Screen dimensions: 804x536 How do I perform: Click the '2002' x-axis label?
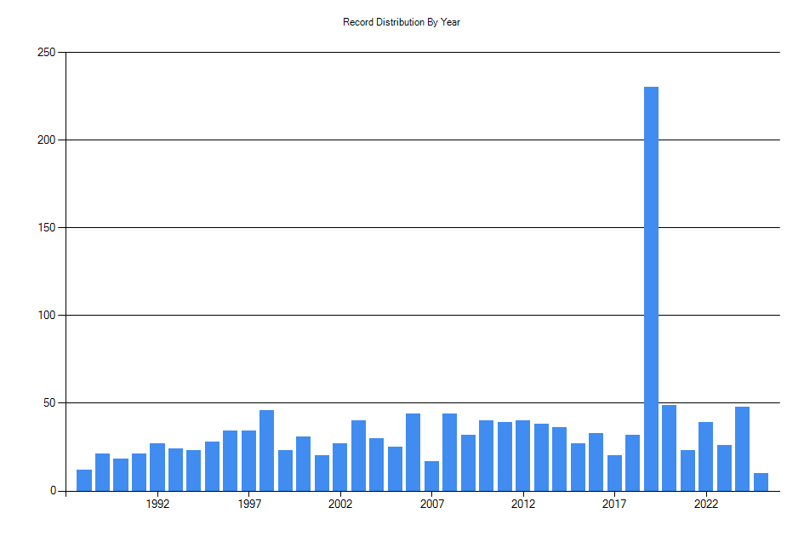point(340,505)
